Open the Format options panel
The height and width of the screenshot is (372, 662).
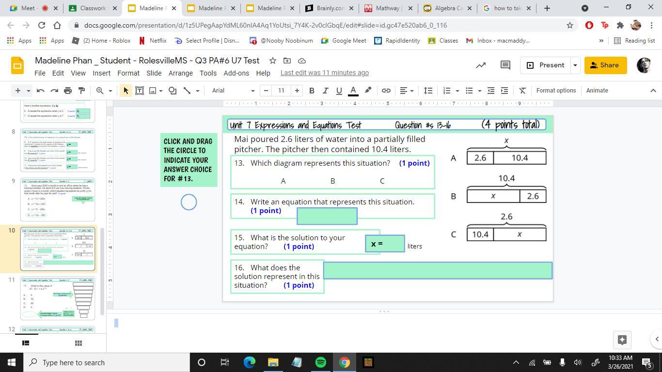pyautogui.click(x=556, y=91)
